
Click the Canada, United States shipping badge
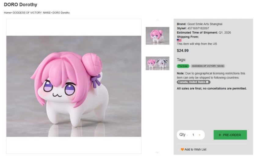tap(192, 82)
